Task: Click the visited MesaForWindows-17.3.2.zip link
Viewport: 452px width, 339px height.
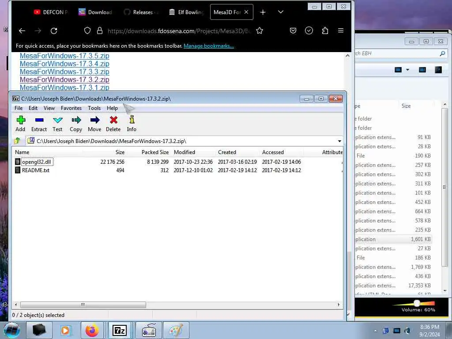Action: 64,79
